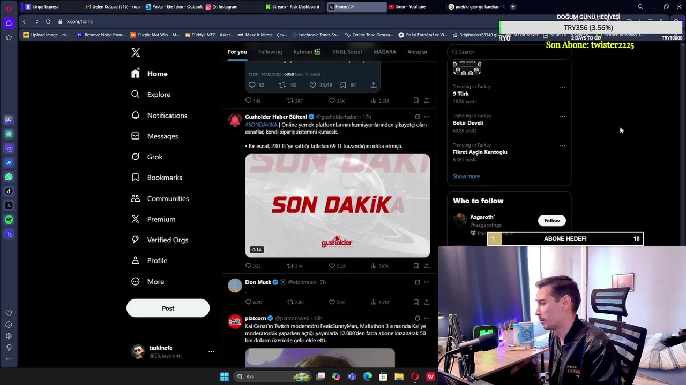Bookmark the Gusholder Haber Bülteni post
This screenshot has width=686, height=385.
coord(416,266)
